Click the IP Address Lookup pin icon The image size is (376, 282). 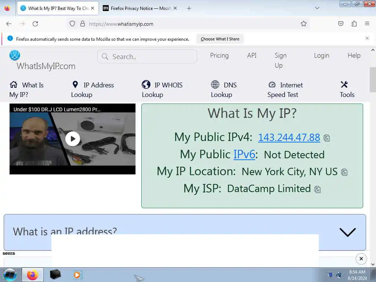(75, 84)
